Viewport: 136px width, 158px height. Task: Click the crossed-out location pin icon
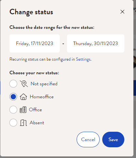24,84
